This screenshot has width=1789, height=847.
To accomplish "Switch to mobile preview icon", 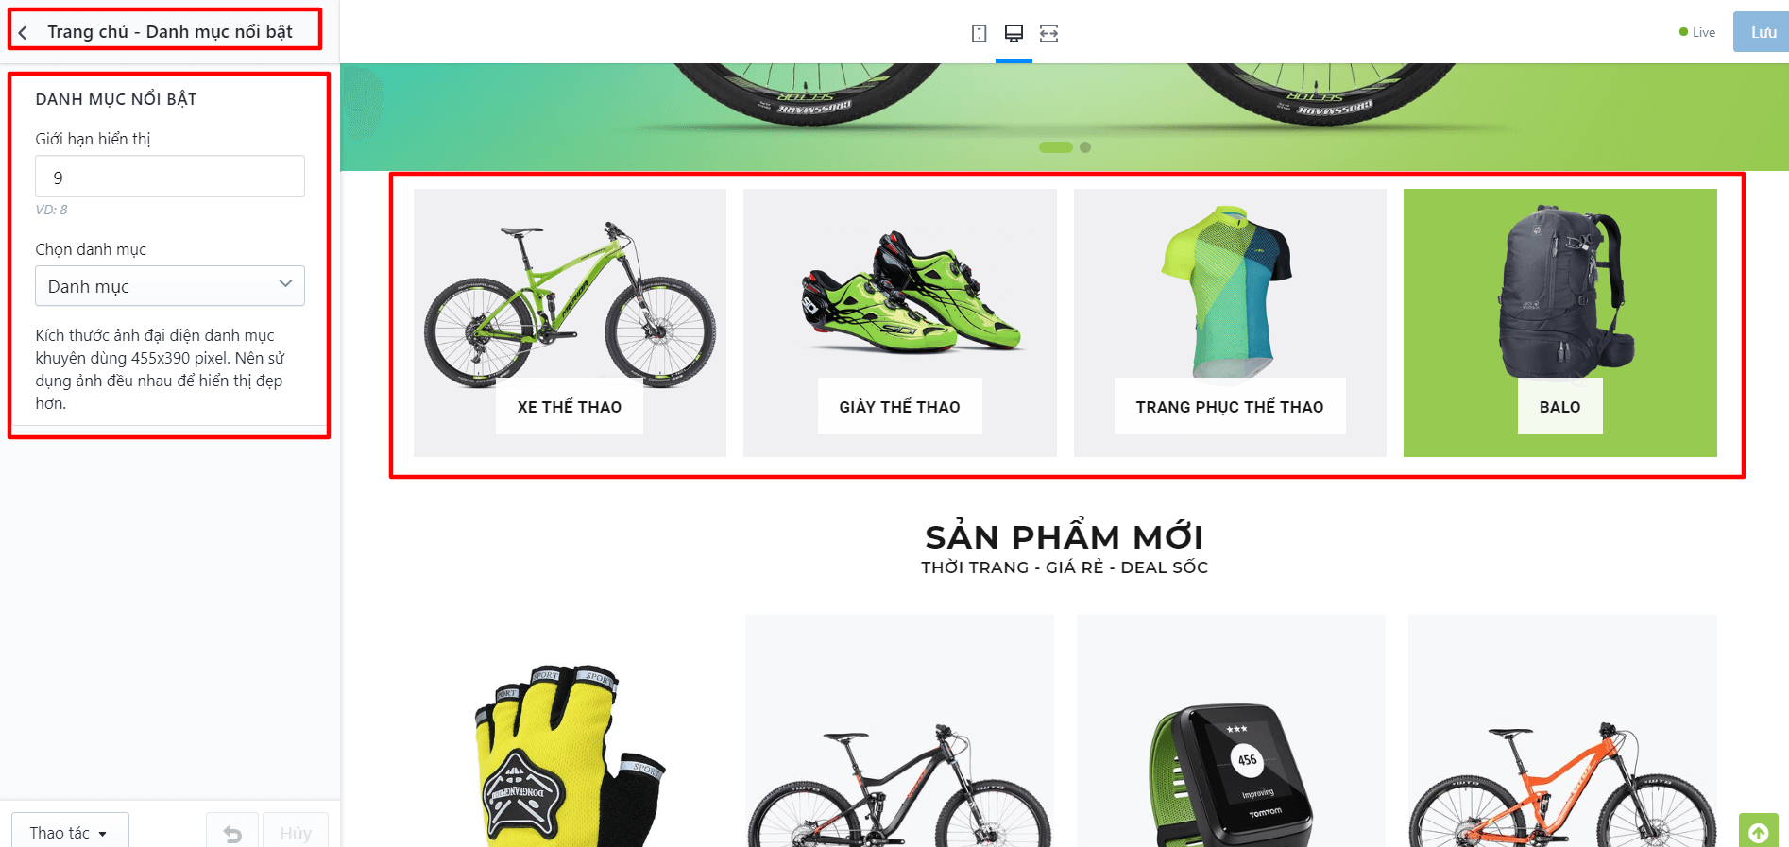I will click(x=979, y=33).
